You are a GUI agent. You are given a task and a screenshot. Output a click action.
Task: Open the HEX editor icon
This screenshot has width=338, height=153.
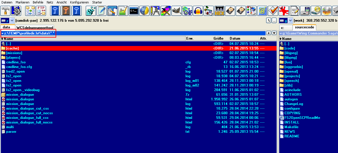coord(219,11)
